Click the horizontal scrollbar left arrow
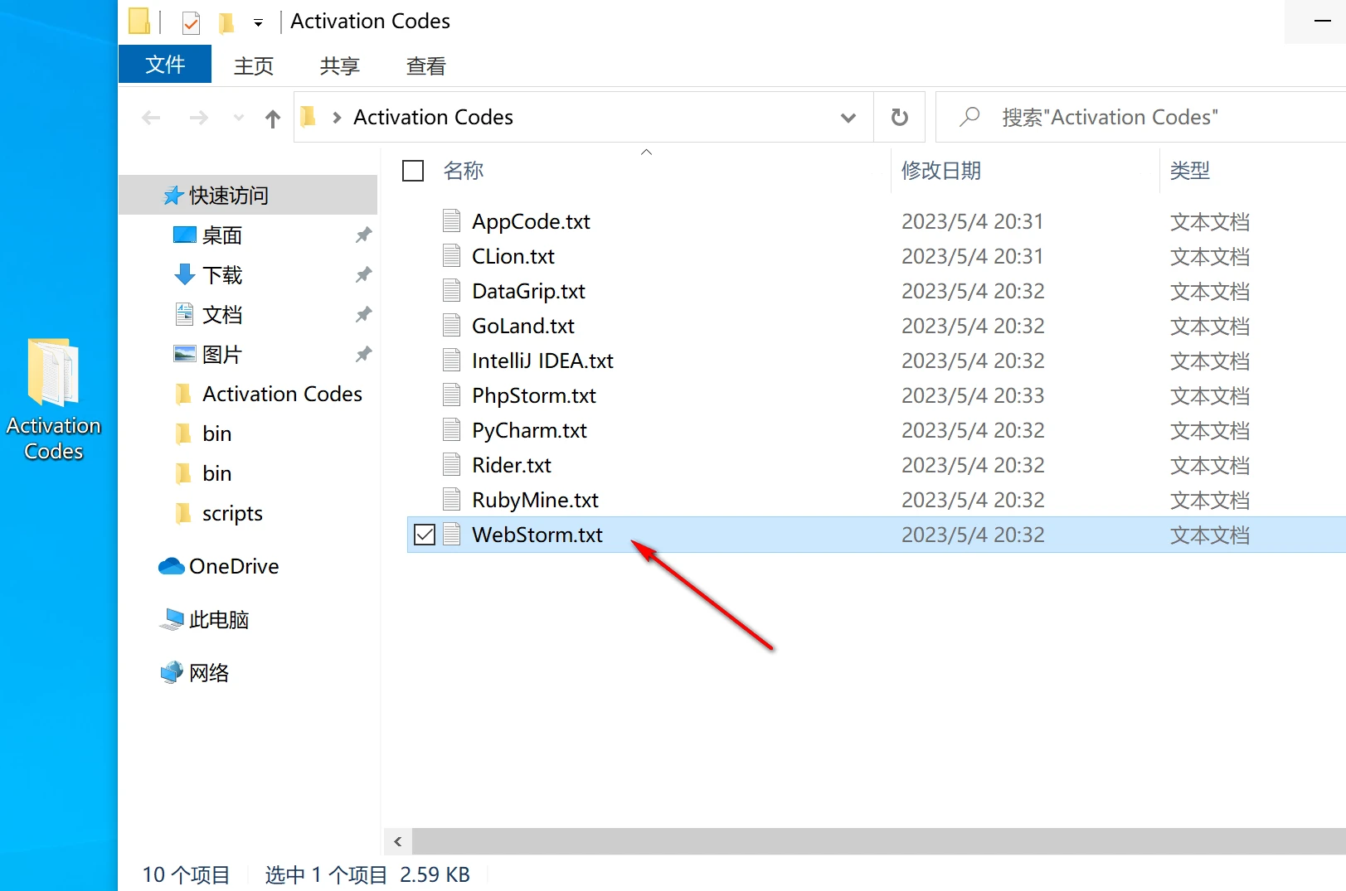1346x891 pixels. [398, 841]
